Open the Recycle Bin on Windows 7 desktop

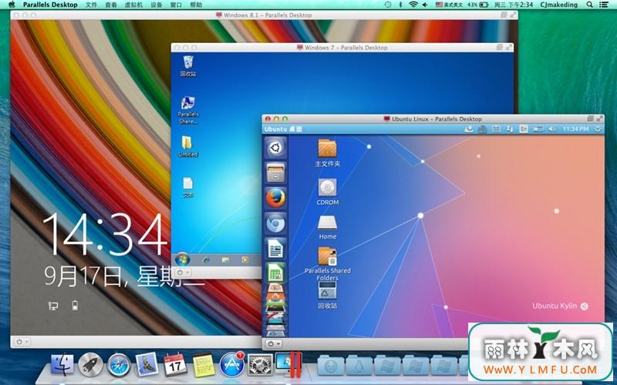188,65
